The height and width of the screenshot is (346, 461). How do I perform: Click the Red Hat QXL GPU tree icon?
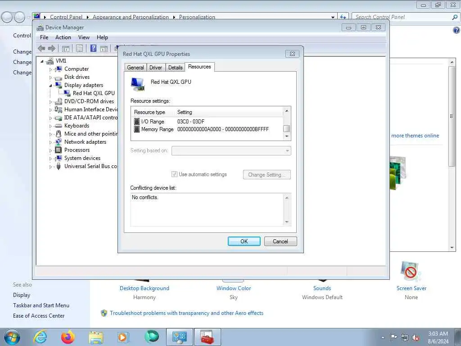(67, 93)
